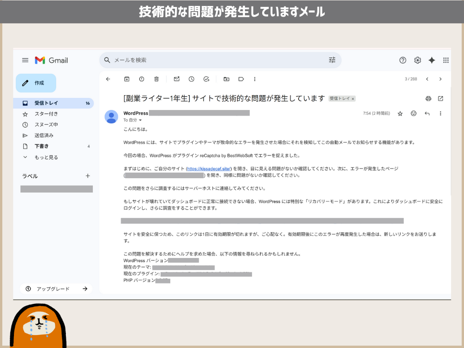Go back to inbox with arrow
464x348 pixels.
[108, 79]
